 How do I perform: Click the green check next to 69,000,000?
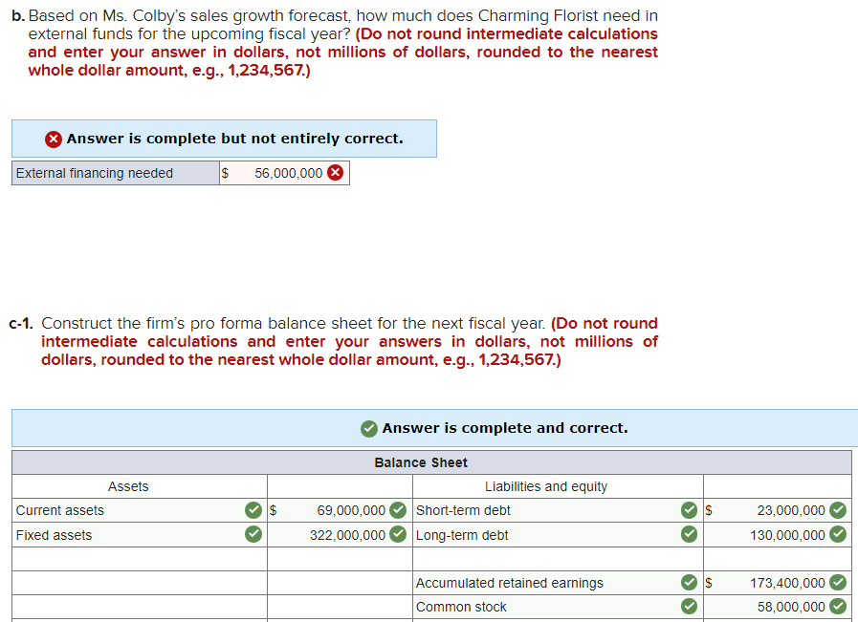click(x=398, y=510)
